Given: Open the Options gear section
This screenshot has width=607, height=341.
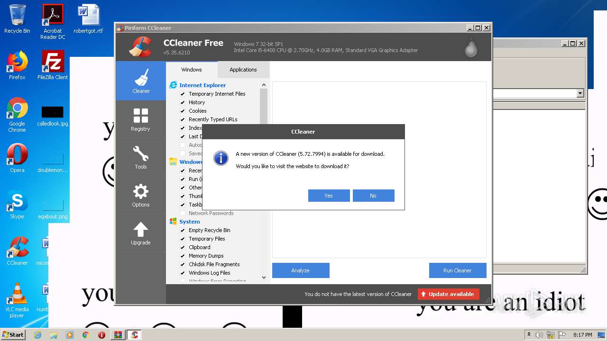Looking at the screenshot, I should pyautogui.click(x=141, y=195).
